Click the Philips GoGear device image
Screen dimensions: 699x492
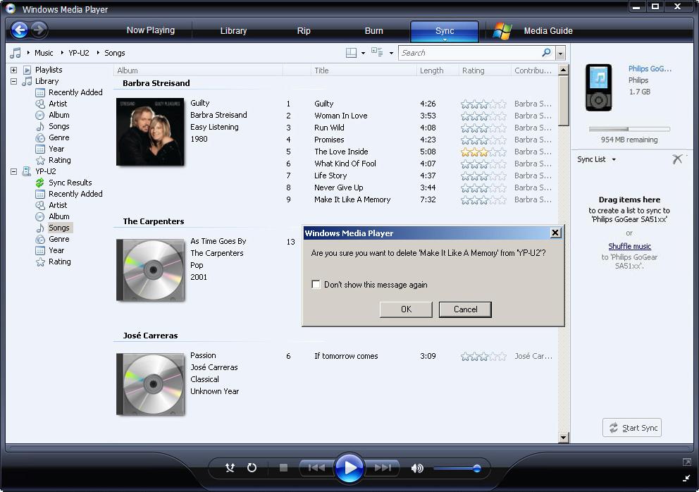(x=599, y=87)
